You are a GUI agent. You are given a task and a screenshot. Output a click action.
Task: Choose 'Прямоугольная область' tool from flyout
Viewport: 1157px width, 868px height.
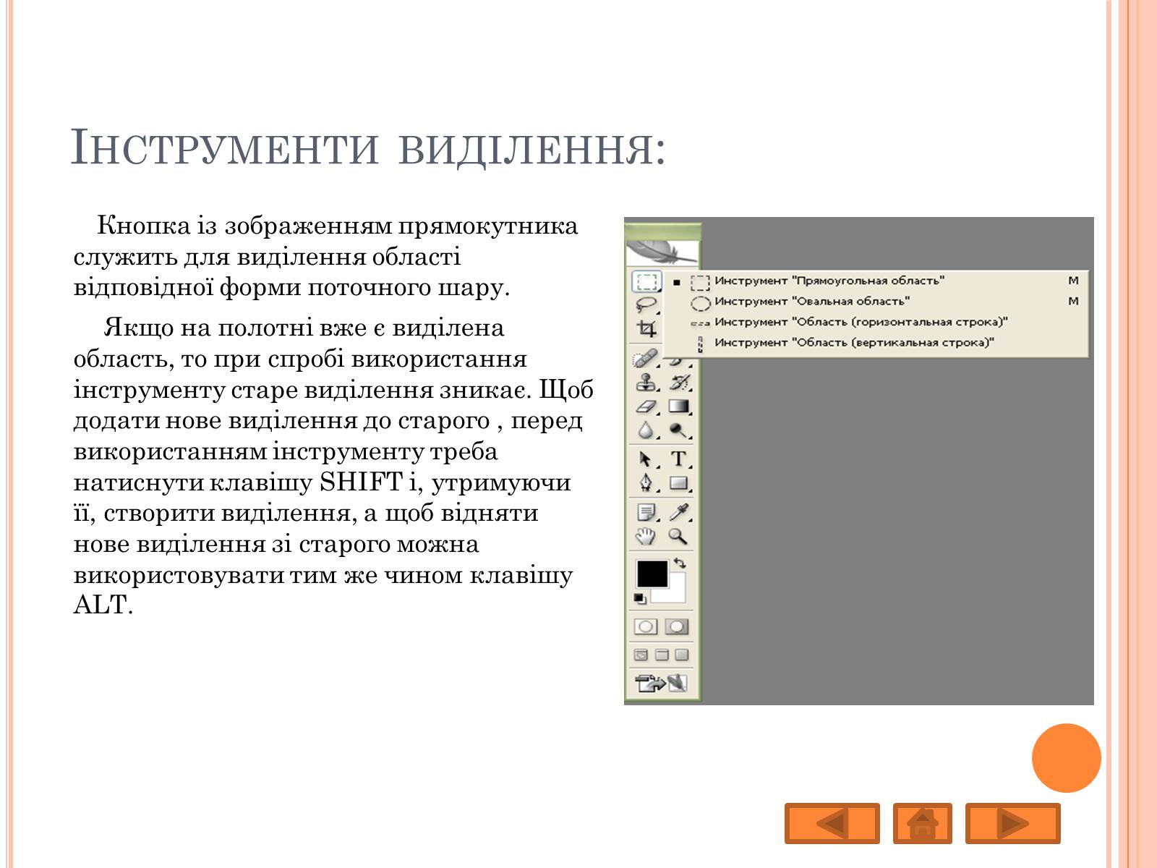tap(876, 281)
